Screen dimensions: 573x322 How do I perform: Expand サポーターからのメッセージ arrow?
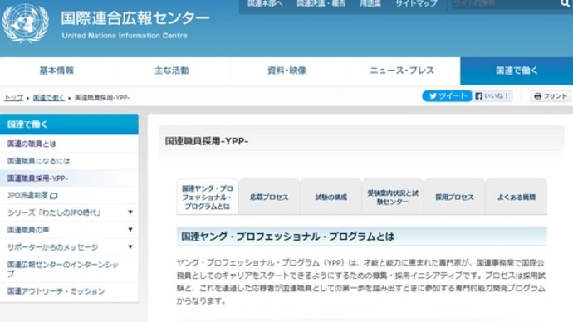130,246
